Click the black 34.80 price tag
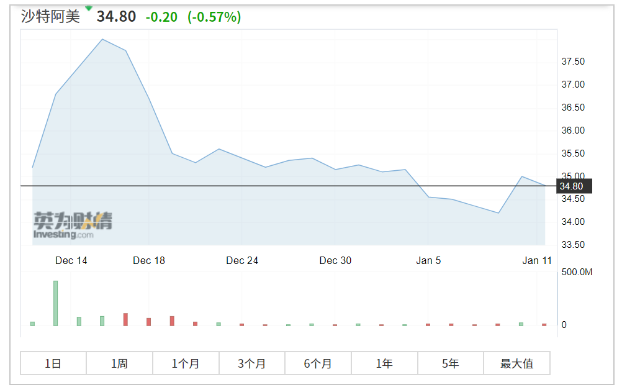 (x=572, y=186)
